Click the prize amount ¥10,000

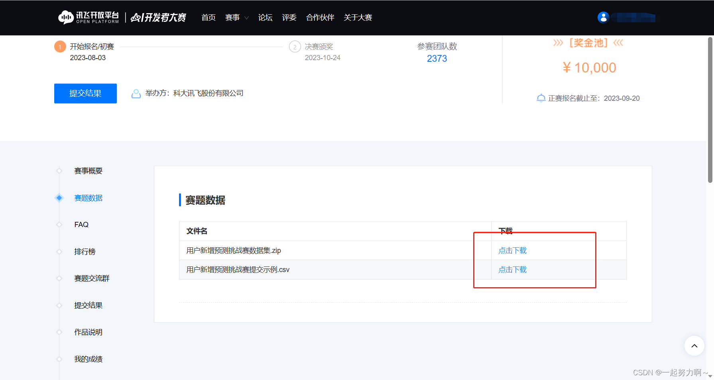coord(589,68)
